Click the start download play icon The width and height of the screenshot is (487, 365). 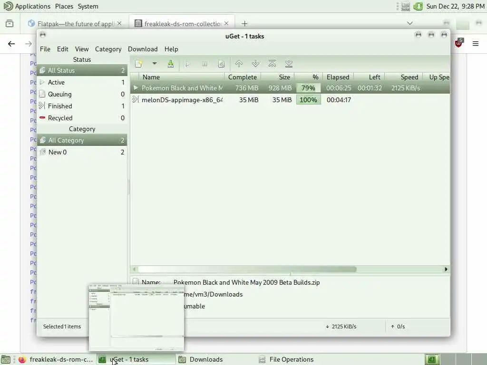[x=187, y=64]
